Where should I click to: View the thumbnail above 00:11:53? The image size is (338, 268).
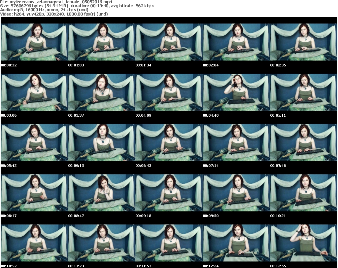coord(169,243)
